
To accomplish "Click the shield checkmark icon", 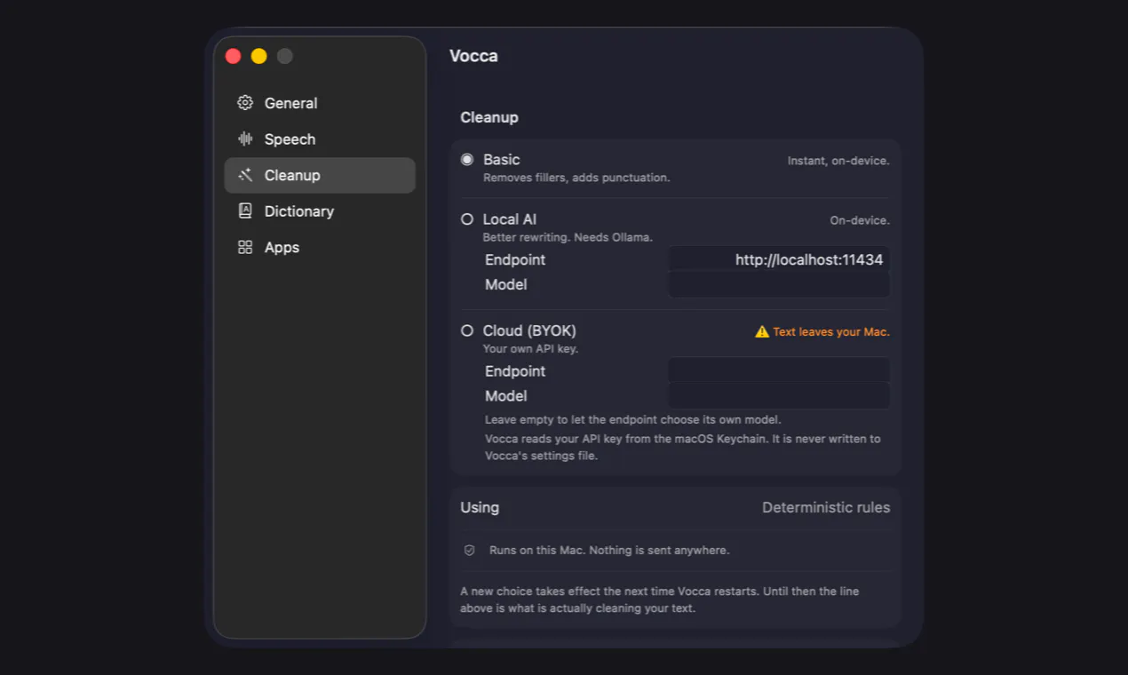I will 470,551.
